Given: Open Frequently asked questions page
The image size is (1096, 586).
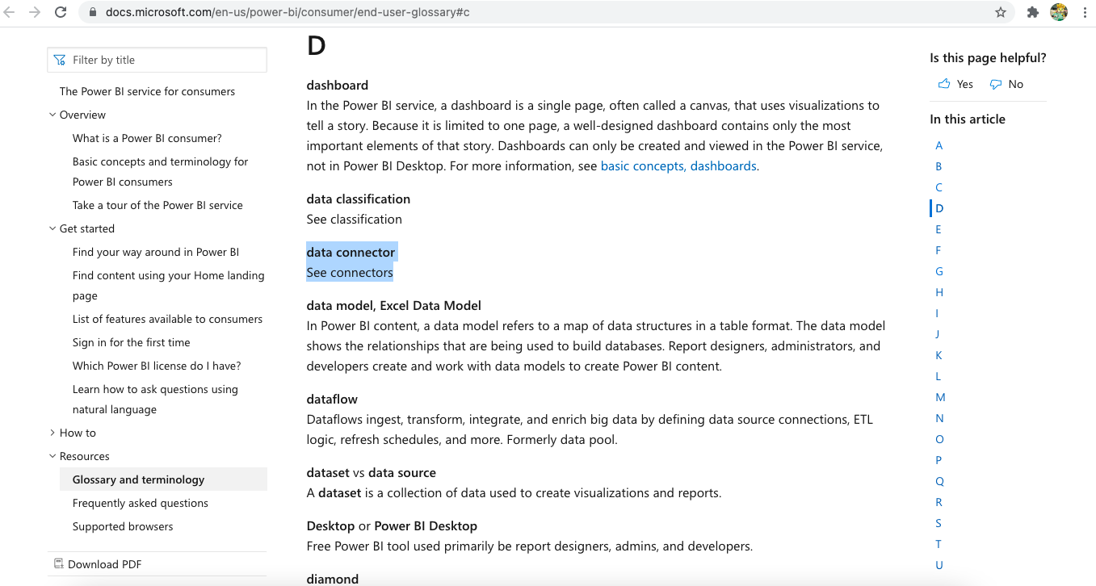Looking at the screenshot, I should (x=141, y=503).
